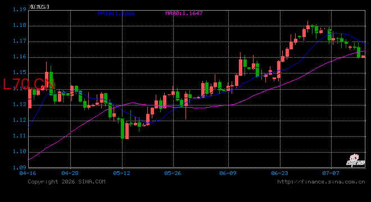The image size is (371, 202).
Task: Click the 1.16 price axis label
Action: pyautogui.click(x=20, y=57)
